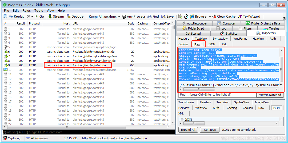The height and width of the screenshot is (143, 288).
Task: Open the Tools menu
Action: point(39,11)
